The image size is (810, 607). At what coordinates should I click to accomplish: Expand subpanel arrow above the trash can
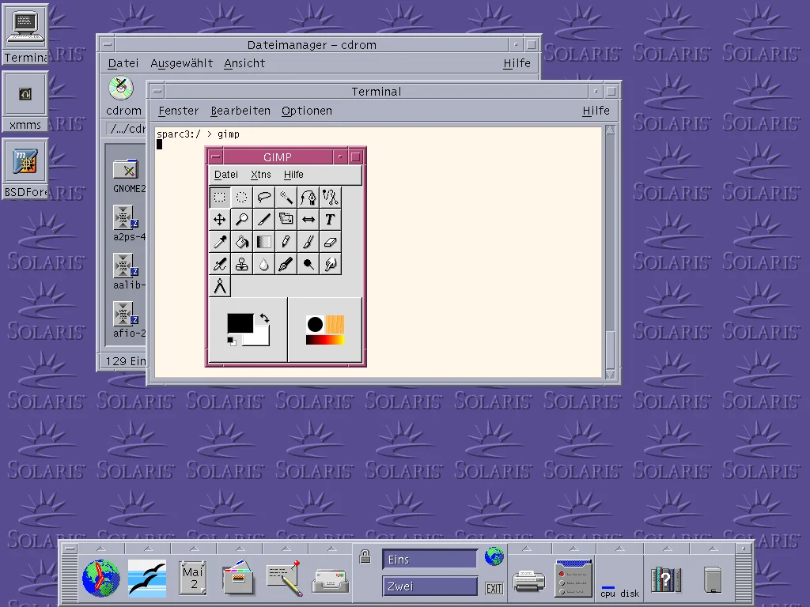tap(713, 549)
